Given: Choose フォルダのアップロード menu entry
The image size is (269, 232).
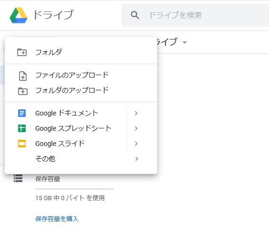Looking at the screenshot, I should [x=81, y=91].
